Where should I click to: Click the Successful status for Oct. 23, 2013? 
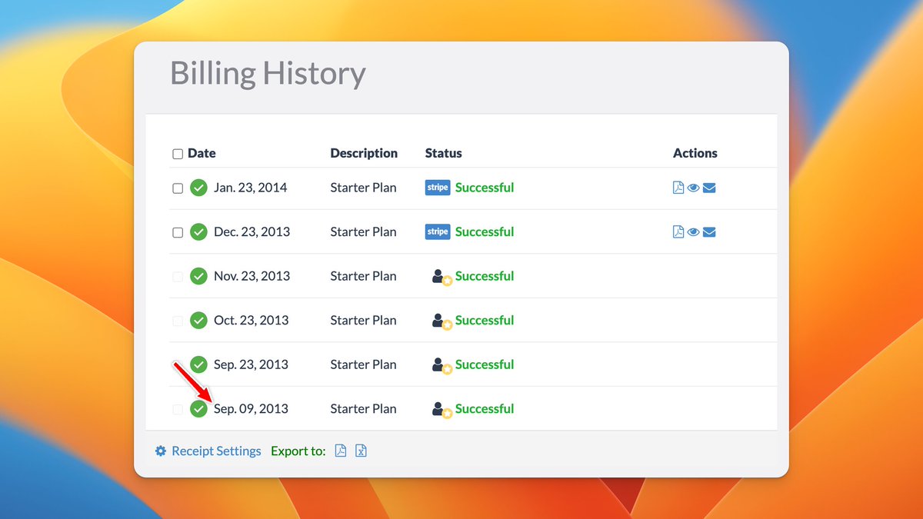point(484,321)
